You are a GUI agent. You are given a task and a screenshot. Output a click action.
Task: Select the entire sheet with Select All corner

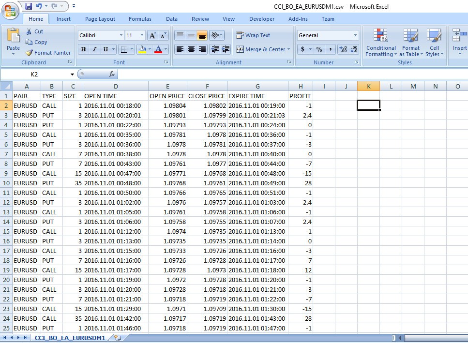pyautogui.click(x=6, y=86)
